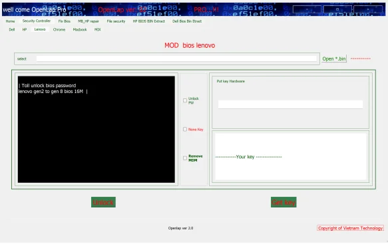
Task: Check the Remove MDM option
Action: coord(185,158)
